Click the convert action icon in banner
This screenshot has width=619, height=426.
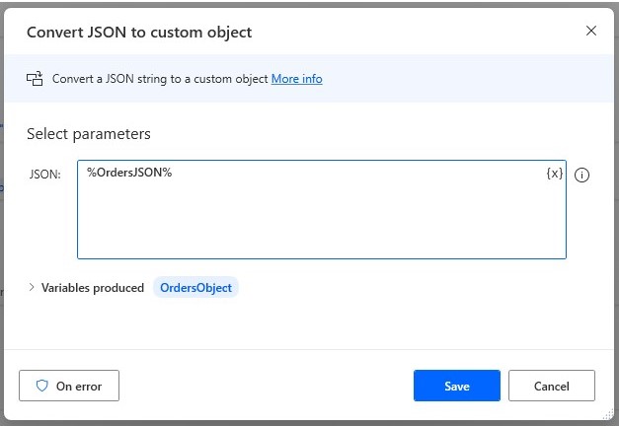35,79
